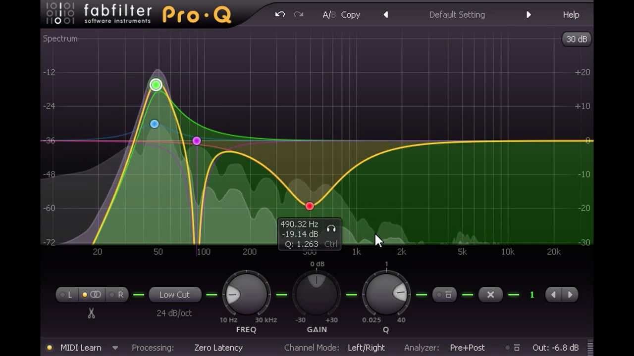634x356 pixels.
Task: Delete band with the X button
Action: (490, 295)
